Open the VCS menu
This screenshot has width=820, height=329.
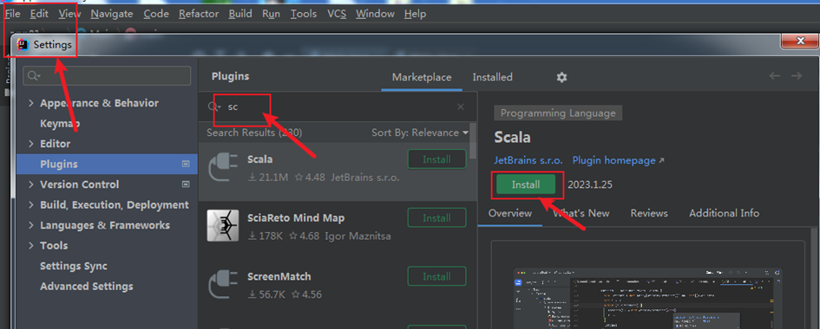point(337,14)
